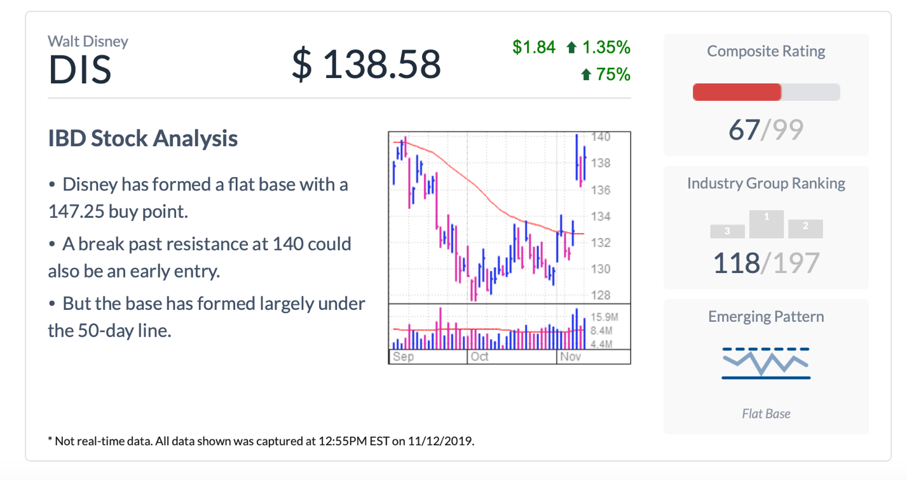The height and width of the screenshot is (480, 907).
Task: Click the Flat Base pattern icon
Action: point(766,363)
